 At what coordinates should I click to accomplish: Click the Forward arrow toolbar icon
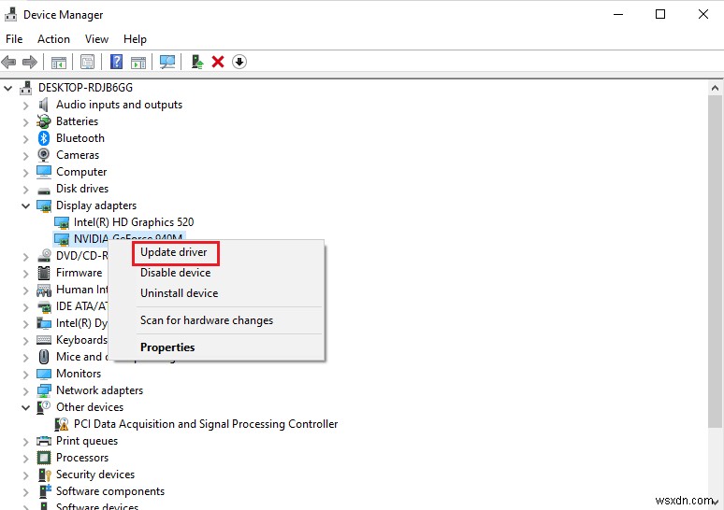click(x=30, y=62)
